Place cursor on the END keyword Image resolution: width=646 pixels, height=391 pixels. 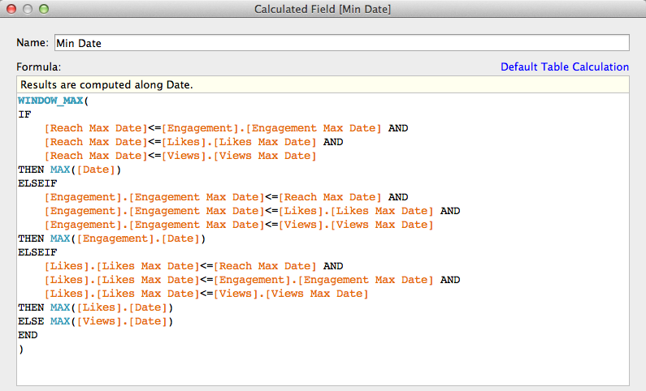(x=28, y=335)
